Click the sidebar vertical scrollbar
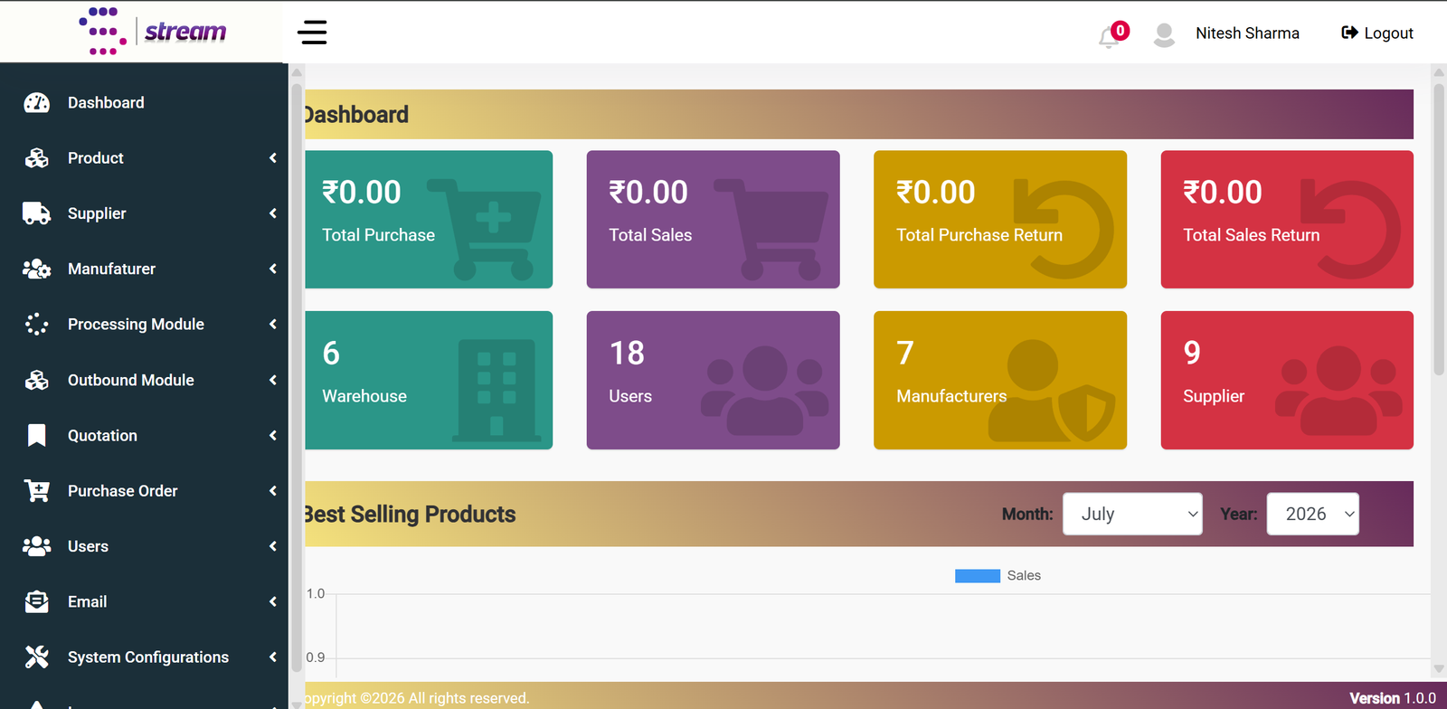 [x=297, y=376]
